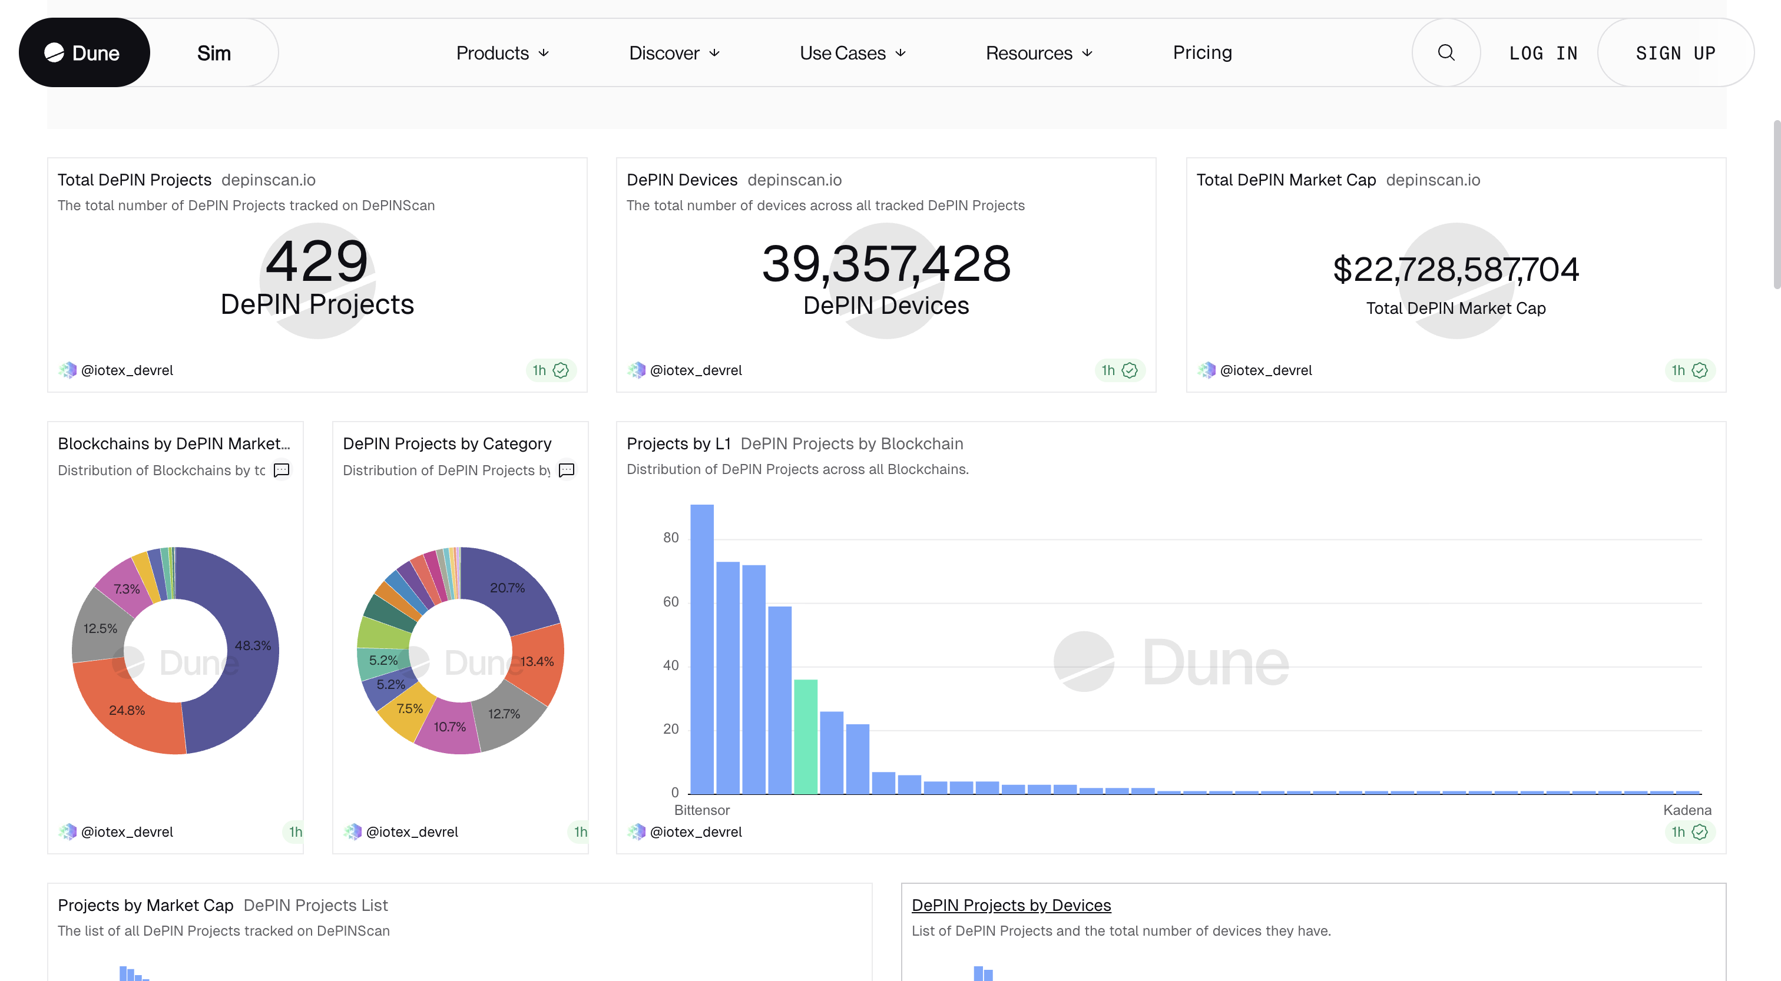Click the @iotex_devrel avatar on DePIN Devices card

636,370
